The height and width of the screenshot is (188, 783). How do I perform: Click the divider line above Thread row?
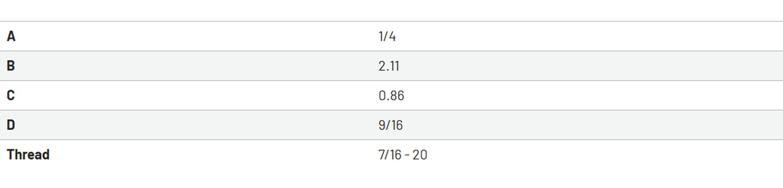click(391, 140)
